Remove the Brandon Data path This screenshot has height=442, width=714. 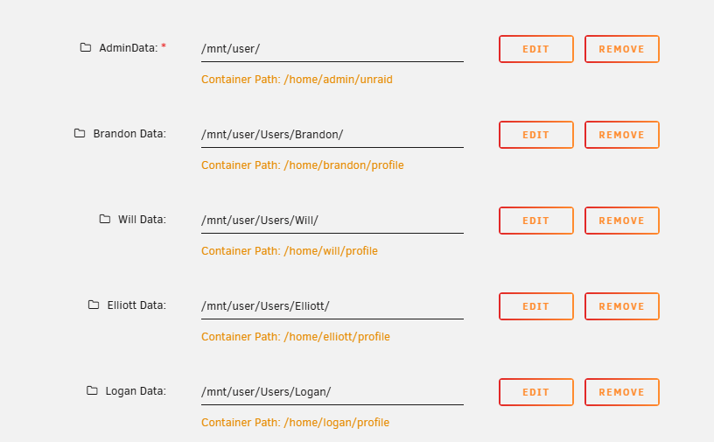(621, 135)
